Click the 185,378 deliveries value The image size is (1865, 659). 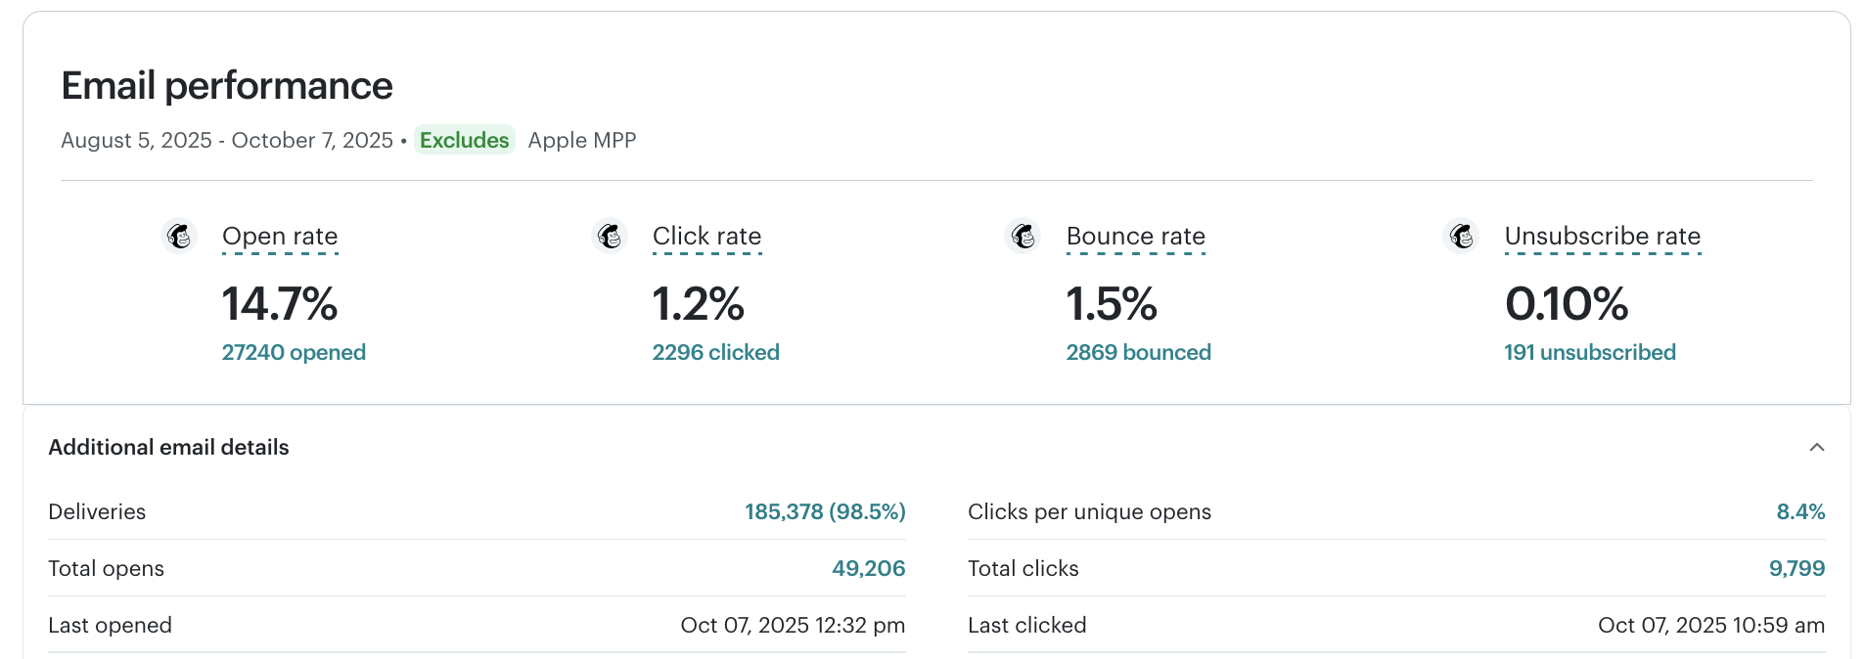(x=824, y=510)
